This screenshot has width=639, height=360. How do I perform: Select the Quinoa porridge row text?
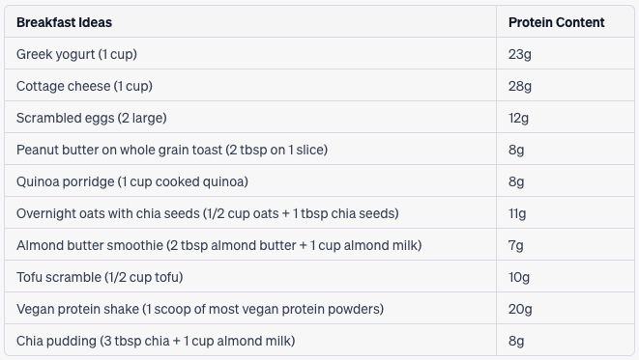tap(132, 181)
